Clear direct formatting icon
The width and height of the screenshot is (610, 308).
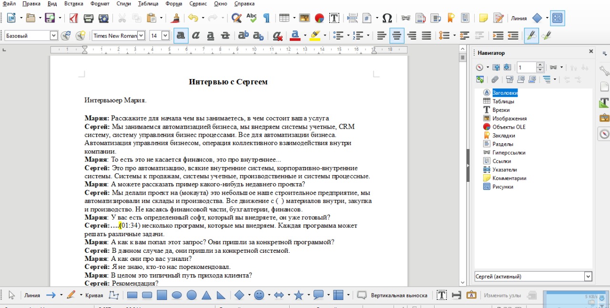click(277, 36)
